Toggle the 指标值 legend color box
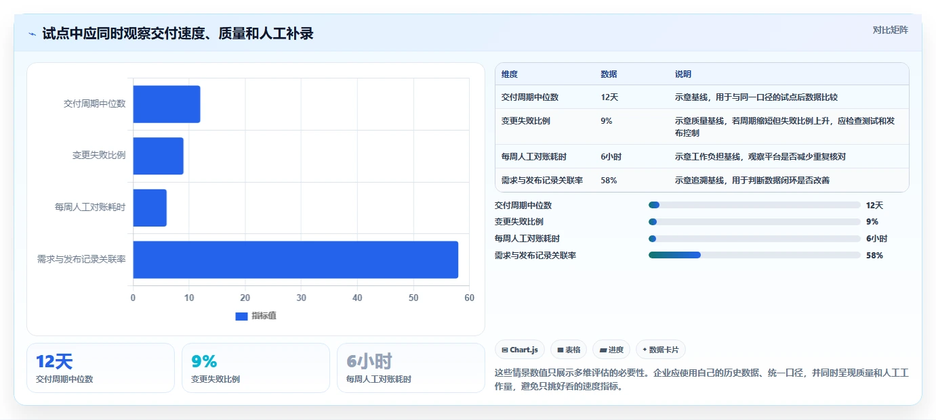The image size is (936, 420). click(241, 316)
